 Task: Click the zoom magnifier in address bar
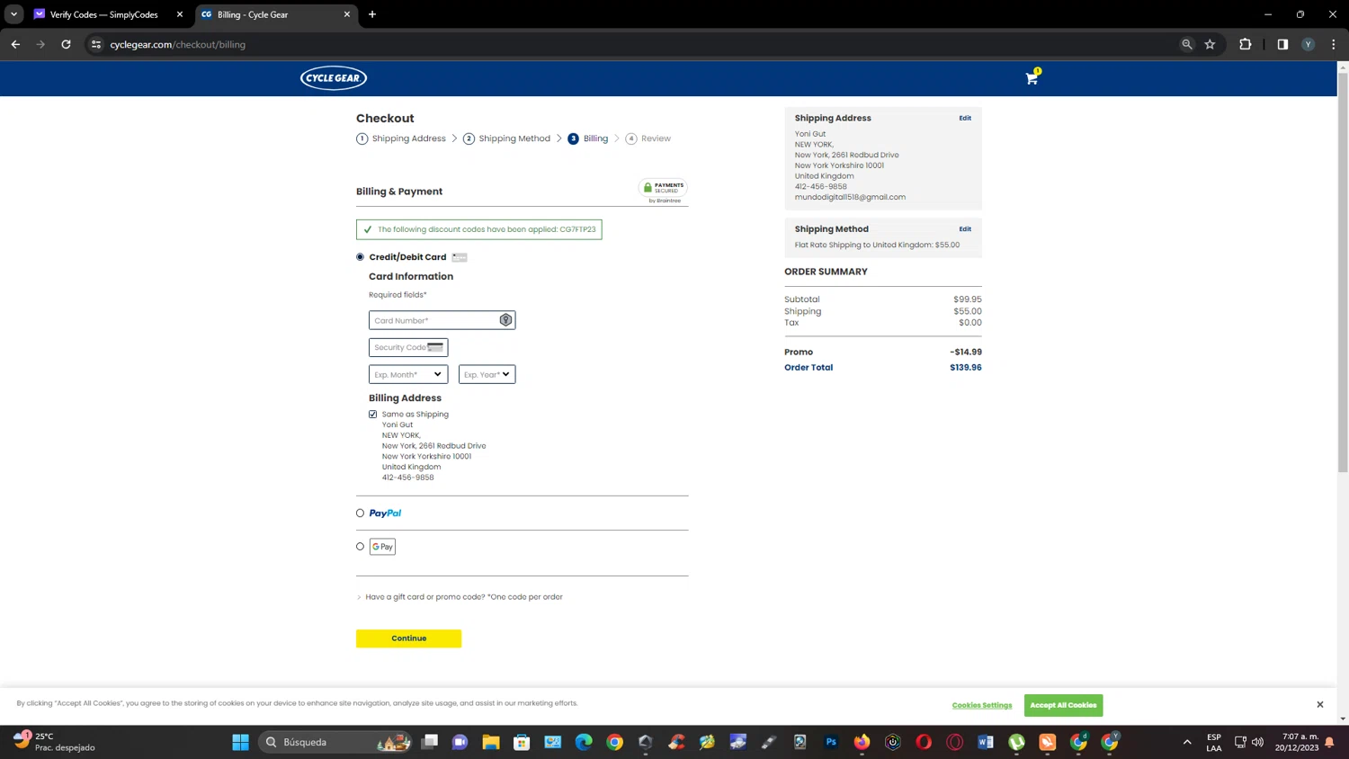[x=1187, y=44]
